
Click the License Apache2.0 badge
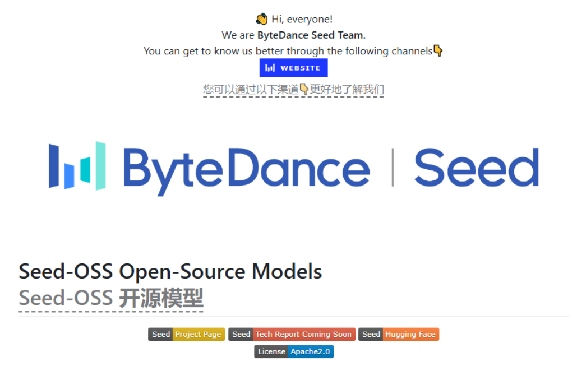pos(294,351)
